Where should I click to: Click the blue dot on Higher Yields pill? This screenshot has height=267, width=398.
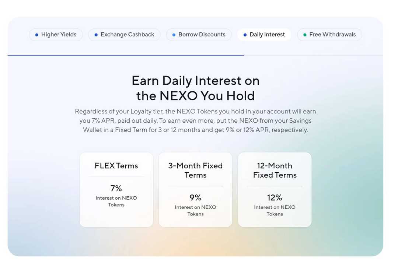(x=36, y=35)
